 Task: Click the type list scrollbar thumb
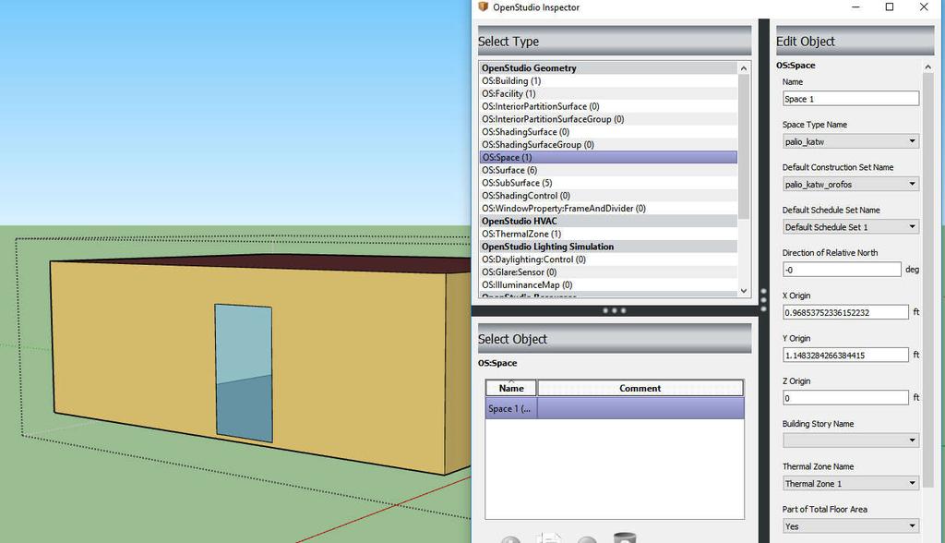click(744, 147)
